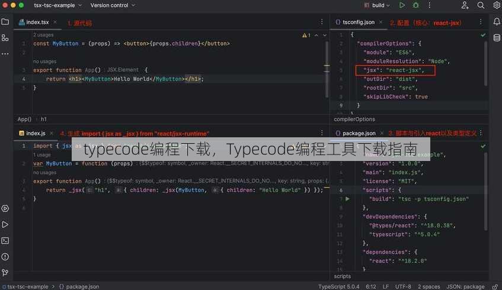
Task: Open the Problems tool window
Action: 5,256
